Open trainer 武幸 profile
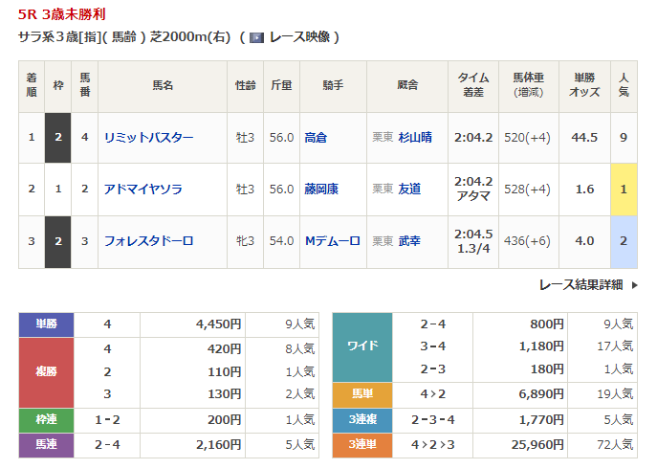The image size is (657, 469). pyautogui.click(x=409, y=241)
